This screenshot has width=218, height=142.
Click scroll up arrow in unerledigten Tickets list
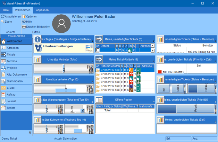click(152, 46)
